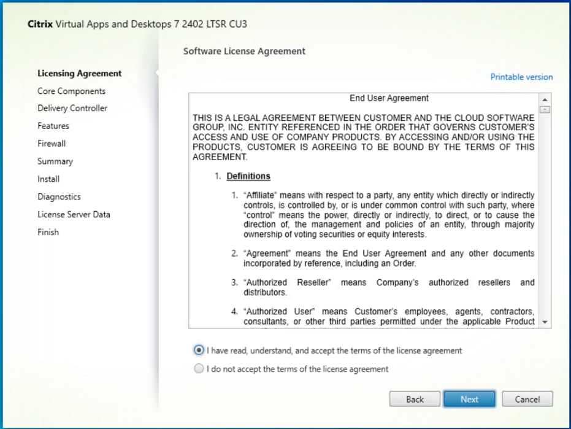Go to the Features step
Viewport: 571px width, 429px height.
point(53,126)
